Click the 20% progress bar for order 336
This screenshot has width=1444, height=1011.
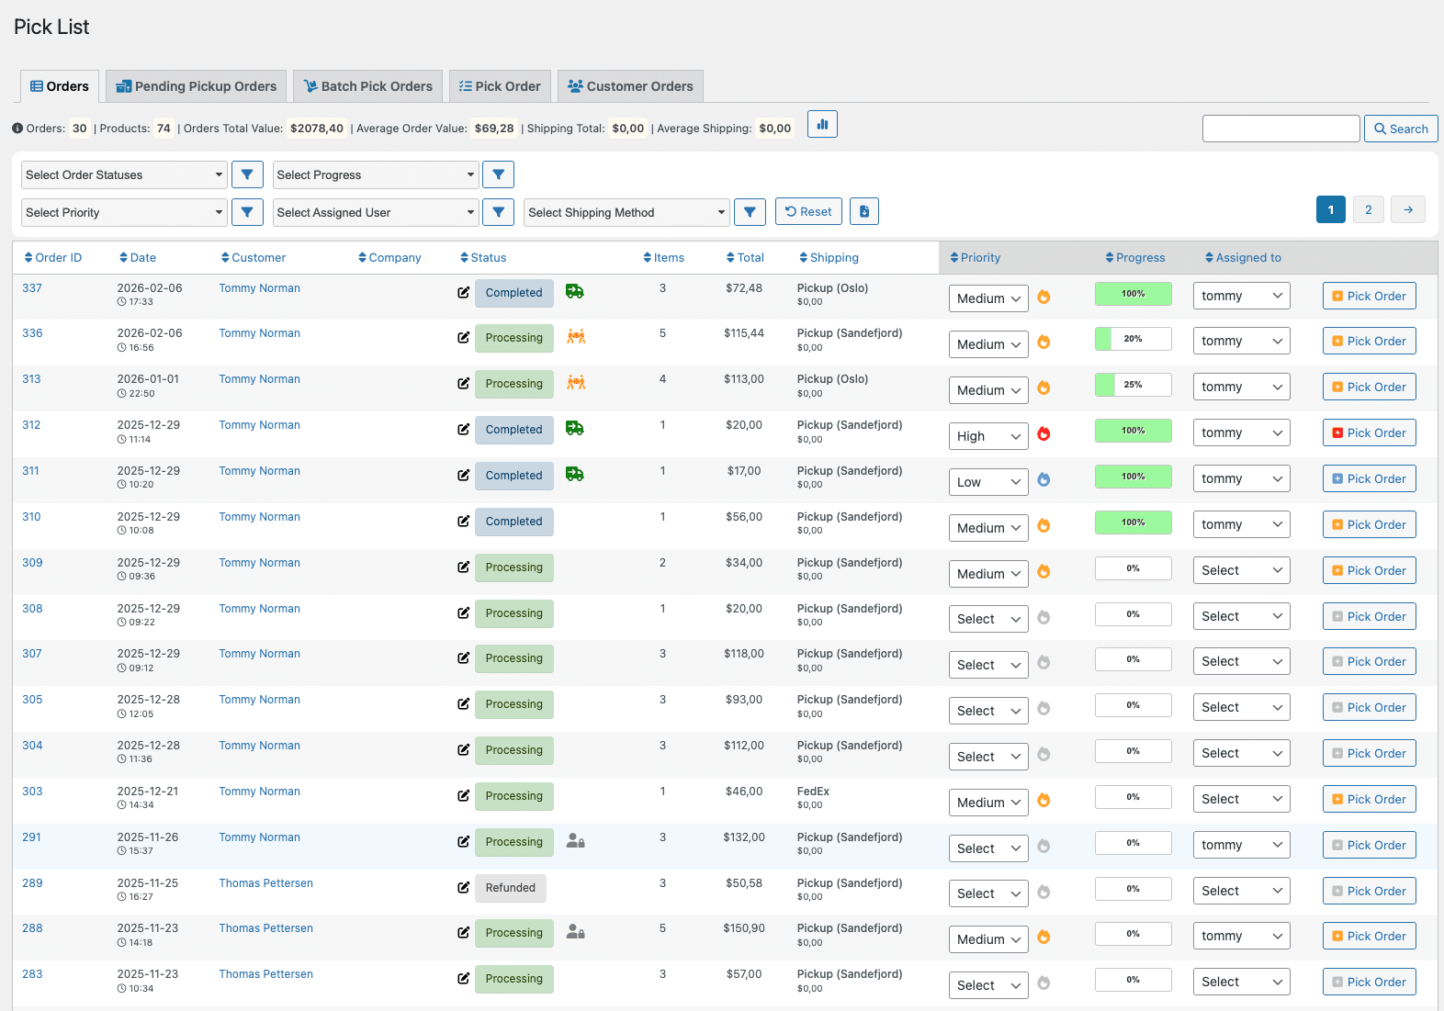pos(1133,339)
